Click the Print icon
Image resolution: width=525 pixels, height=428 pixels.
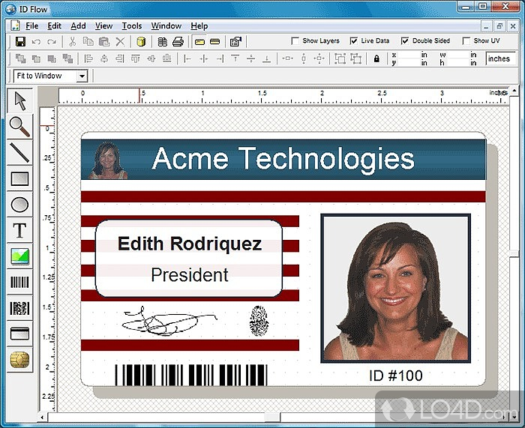pos(178,41)
